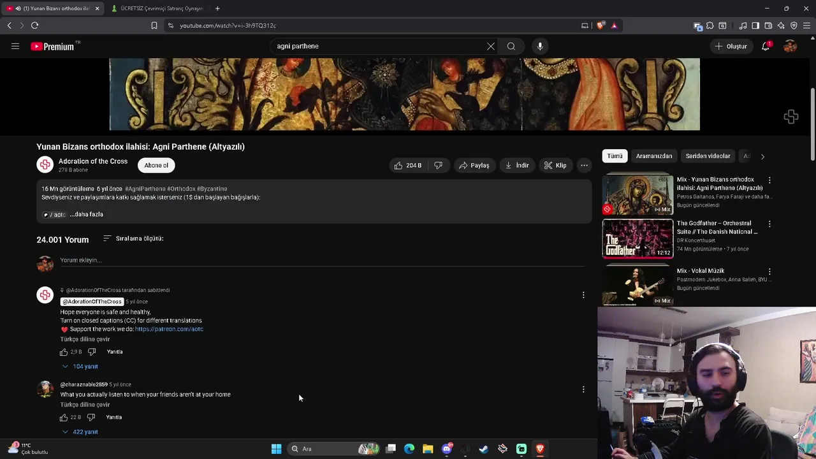Screen dimensions: 816x459
Task: Dislike the pinned AdorationOfTheCross comment
Action: click(x=92, y=352)
